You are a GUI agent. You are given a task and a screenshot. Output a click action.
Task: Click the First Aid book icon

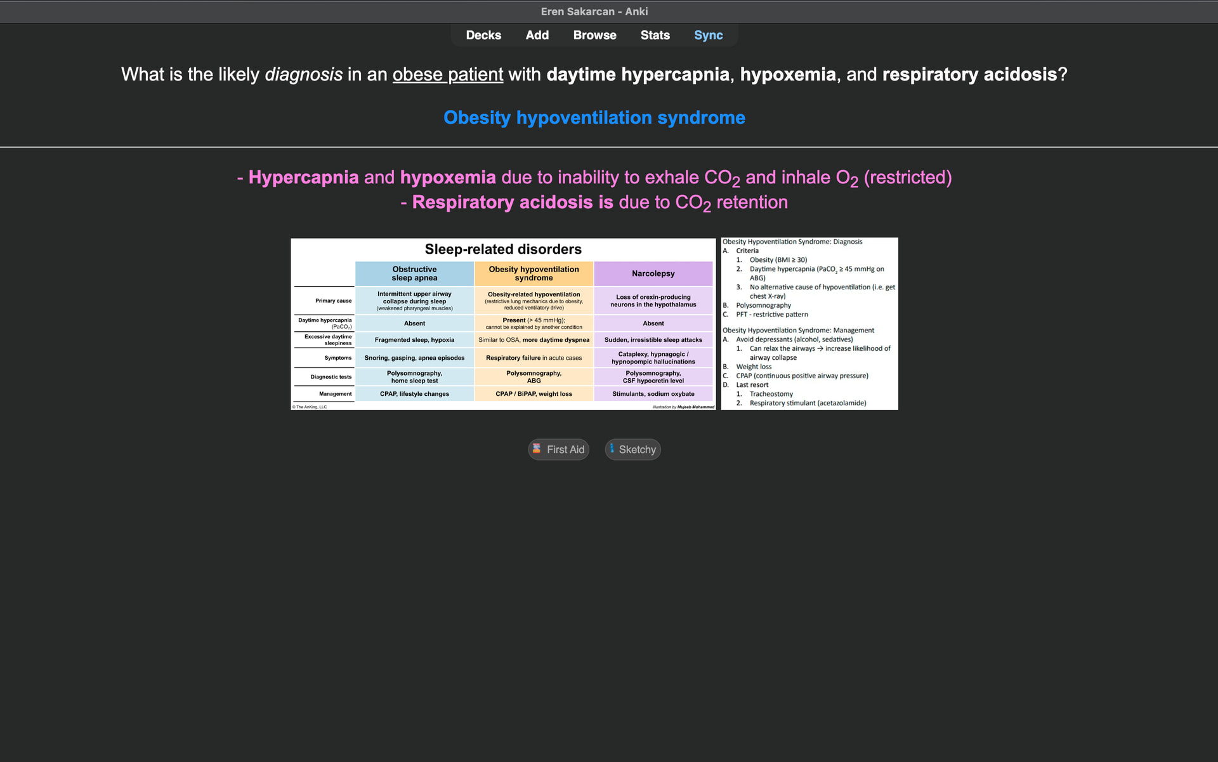[x=537, y=449]
